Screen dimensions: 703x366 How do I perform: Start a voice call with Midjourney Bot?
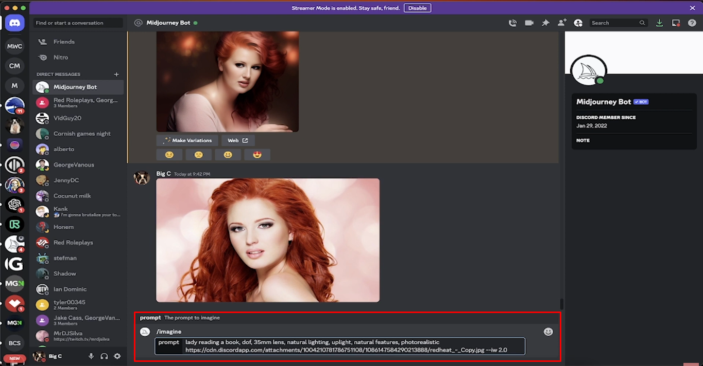coord(513,23)
